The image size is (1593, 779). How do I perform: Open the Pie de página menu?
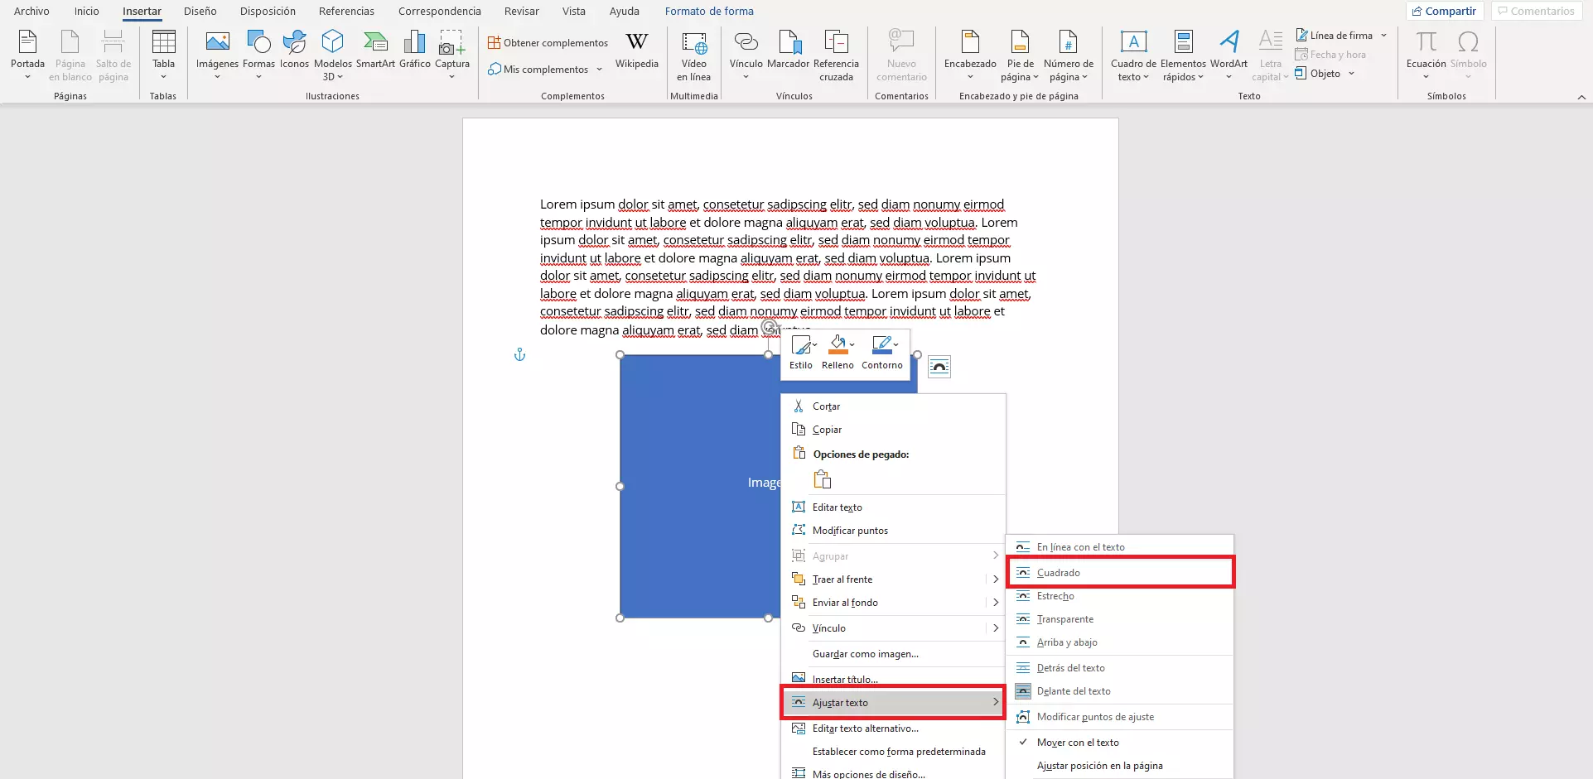pos(1020,55)
